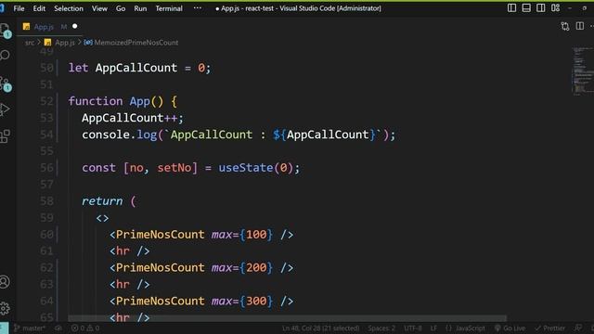Viewport: 594px width, 334px height.
Task: Click the src breadcrumb segment
Action: coord(30,43)
